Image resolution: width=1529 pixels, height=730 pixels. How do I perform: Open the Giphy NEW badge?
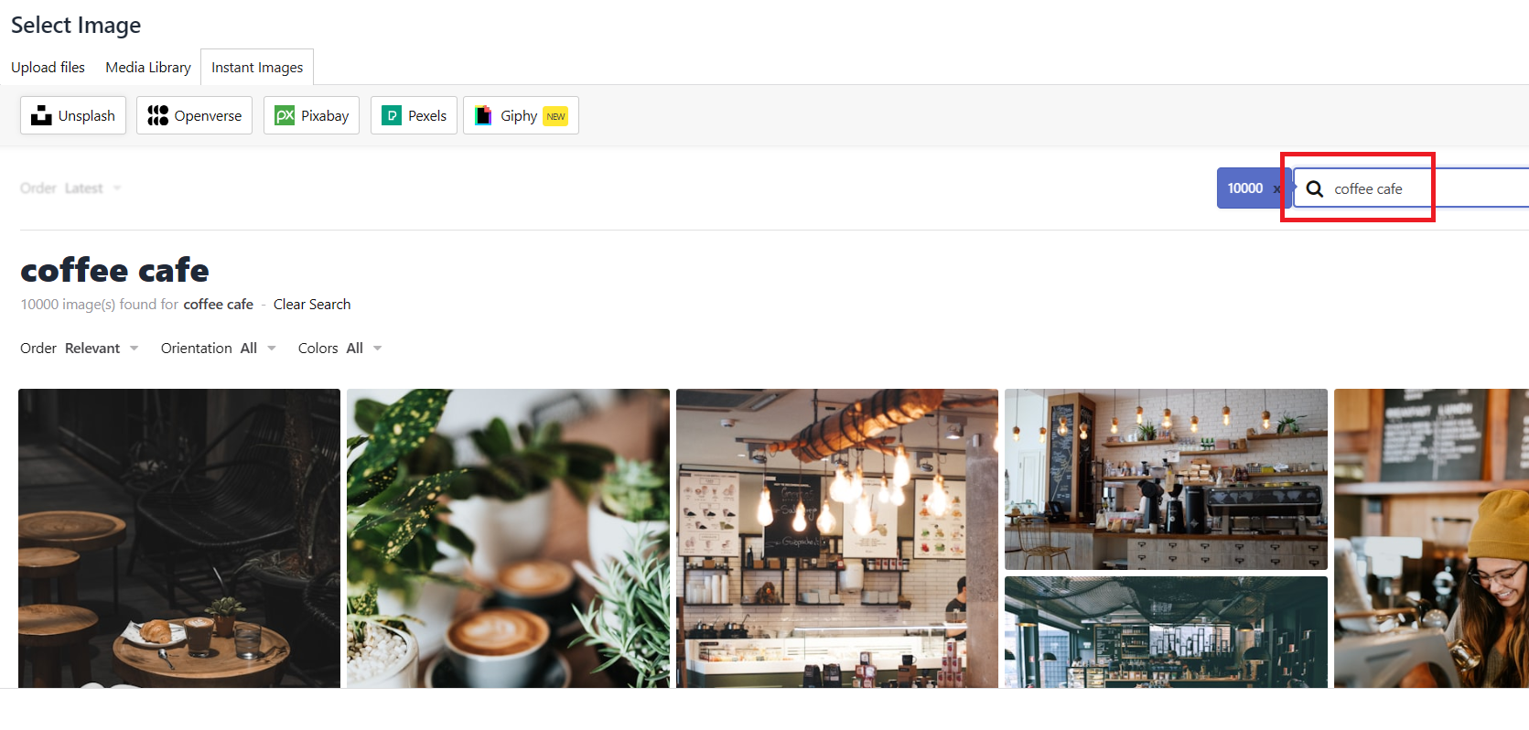(555, 116)
